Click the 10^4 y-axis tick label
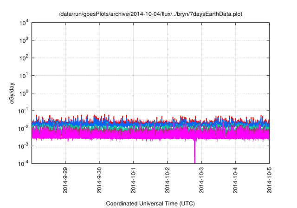Viewport: 297px width, 208px height. pyautogui.click(x=24, y=23)
